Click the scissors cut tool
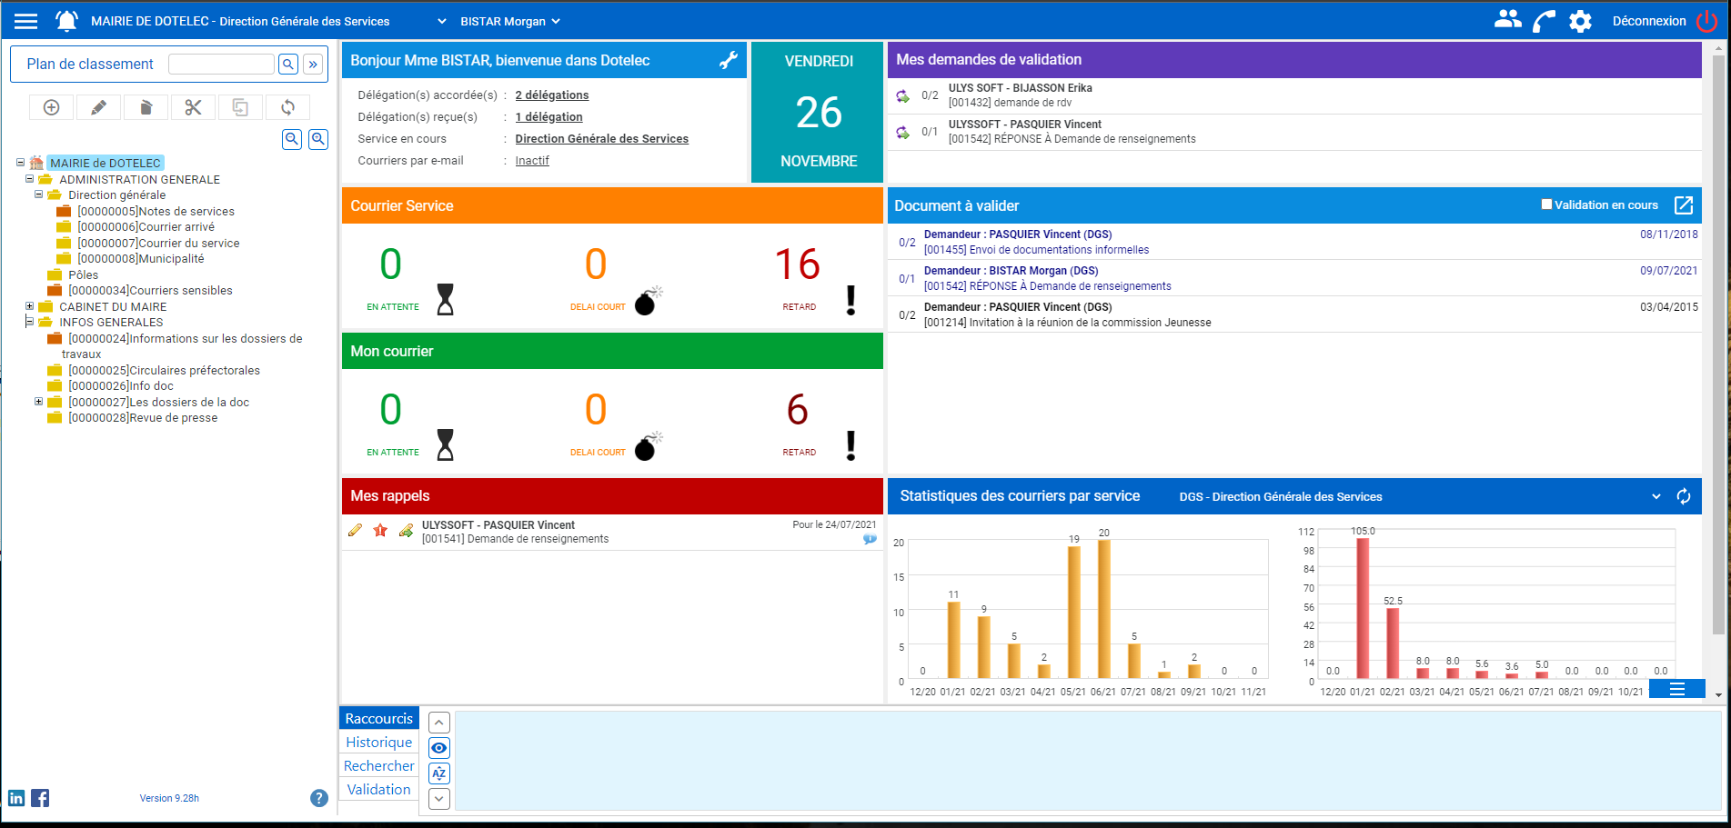This screenshot has height=828, width=1731. click(x=193, y=107)
